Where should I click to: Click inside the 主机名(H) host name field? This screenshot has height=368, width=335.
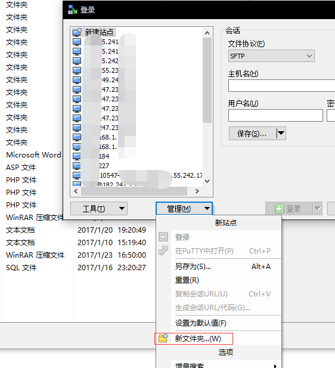click(281, 85)
